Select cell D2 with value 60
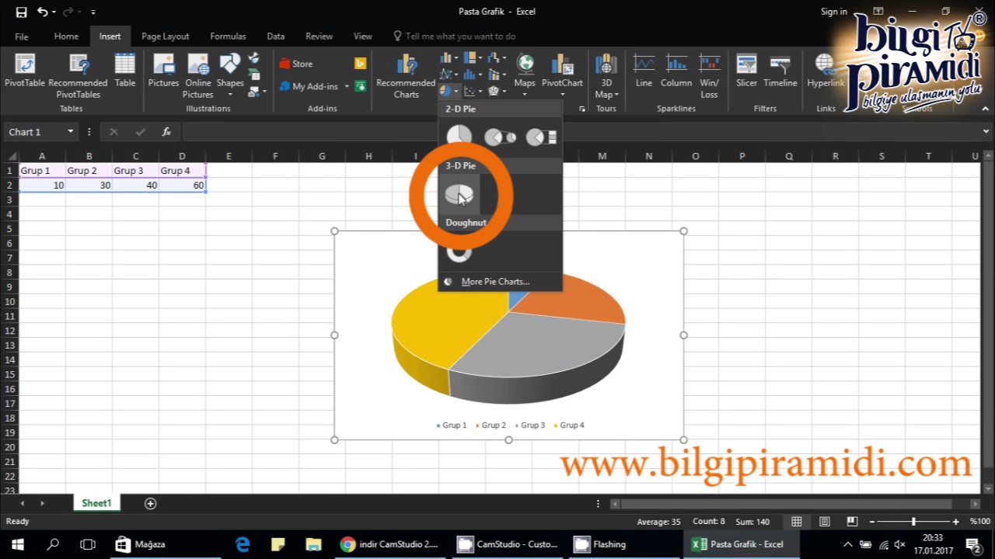Screen dimensions: 995x559 [183, 186]
